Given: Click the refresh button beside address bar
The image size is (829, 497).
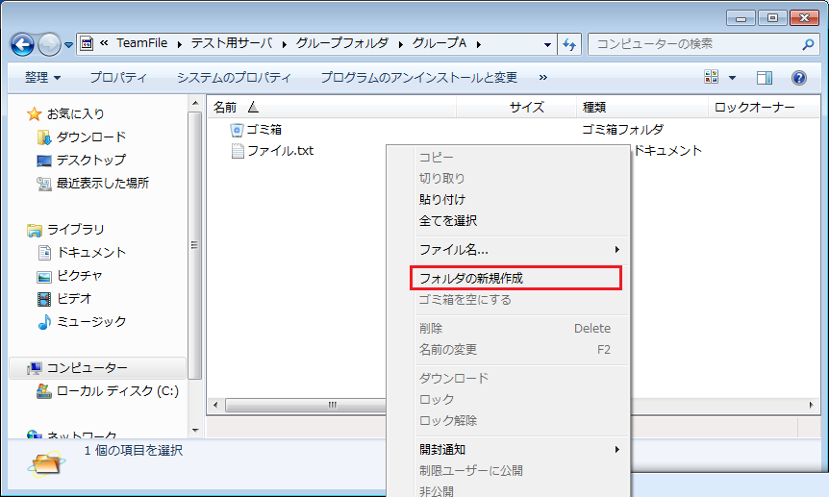Looking at the screenshot, I should pos(569,44).
